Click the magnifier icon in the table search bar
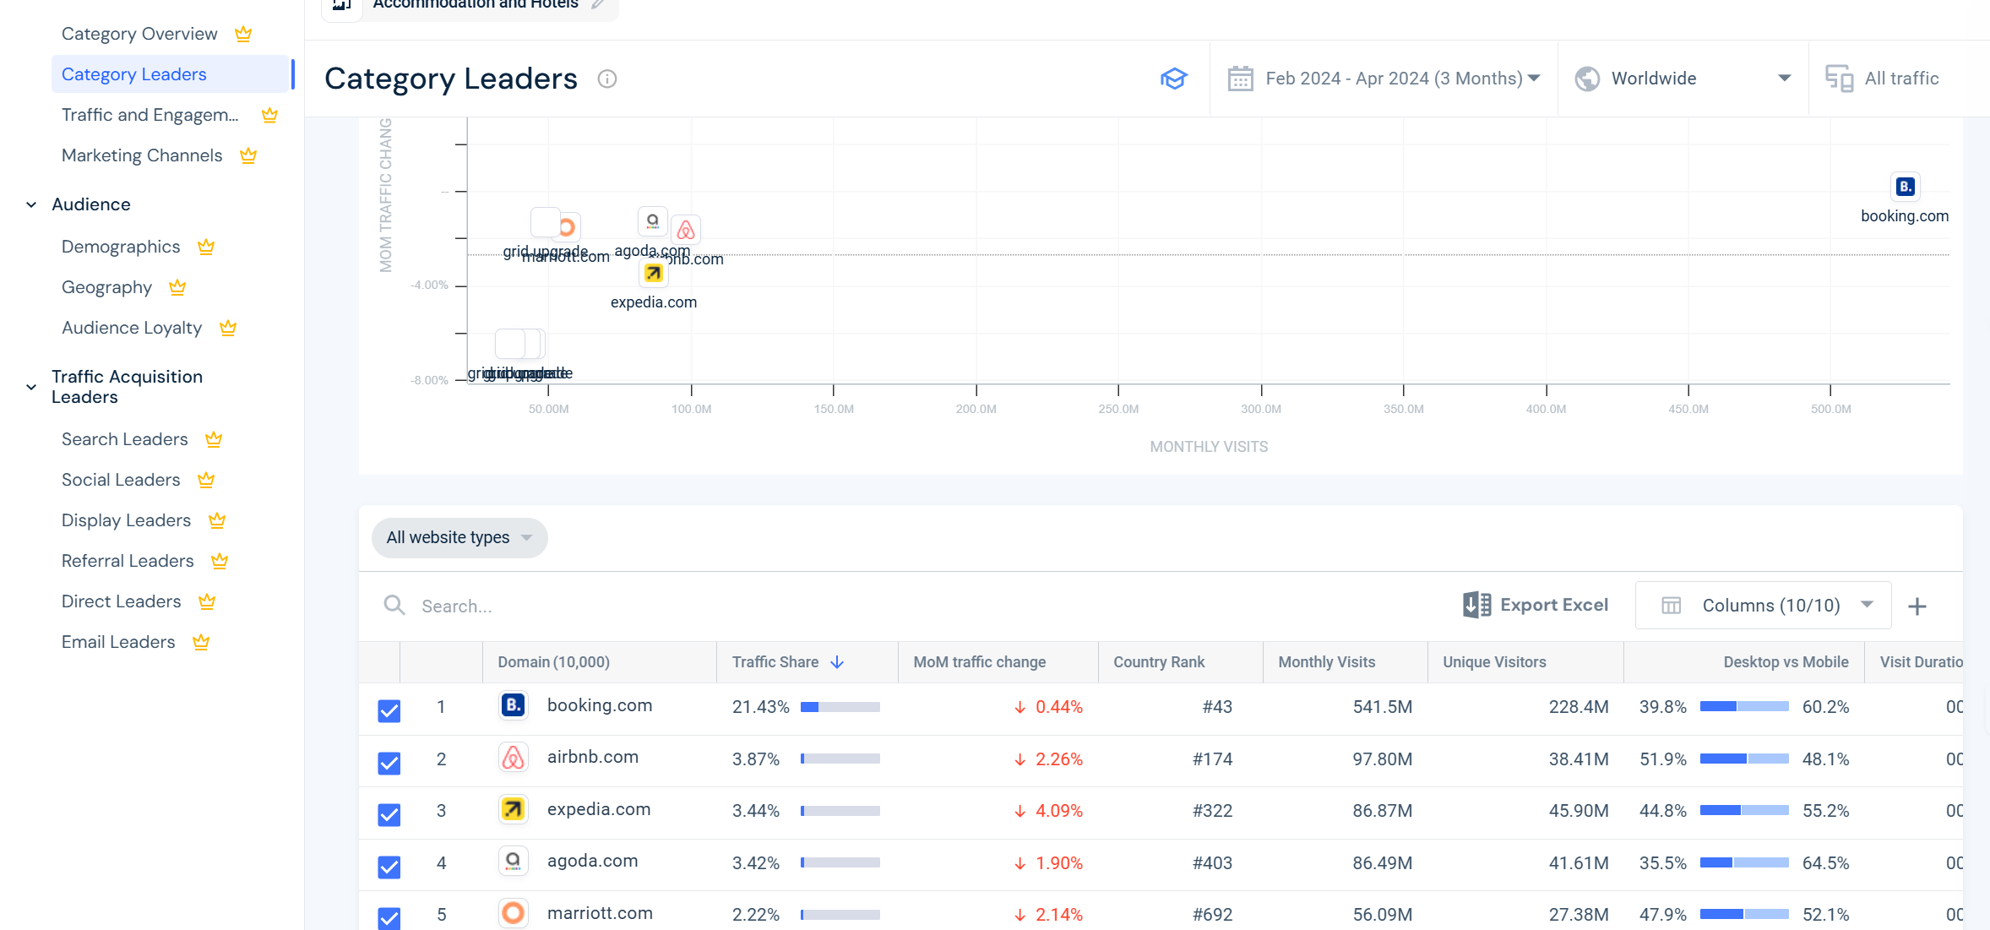The width and height of the screenshot is (1990, 930). [x=394, y=605]
